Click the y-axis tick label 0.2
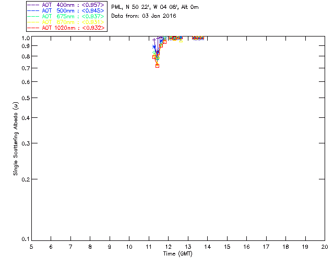Screen dimensions: 334x267 26,179
